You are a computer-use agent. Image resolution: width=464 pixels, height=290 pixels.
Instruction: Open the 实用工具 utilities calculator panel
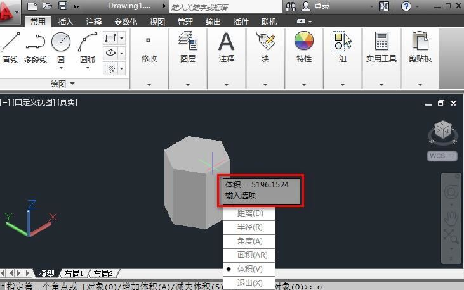point(381,58)
